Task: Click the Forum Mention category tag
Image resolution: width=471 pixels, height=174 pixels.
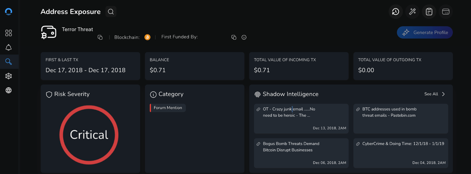Action: pyautogui.click(x=168, y=108)
